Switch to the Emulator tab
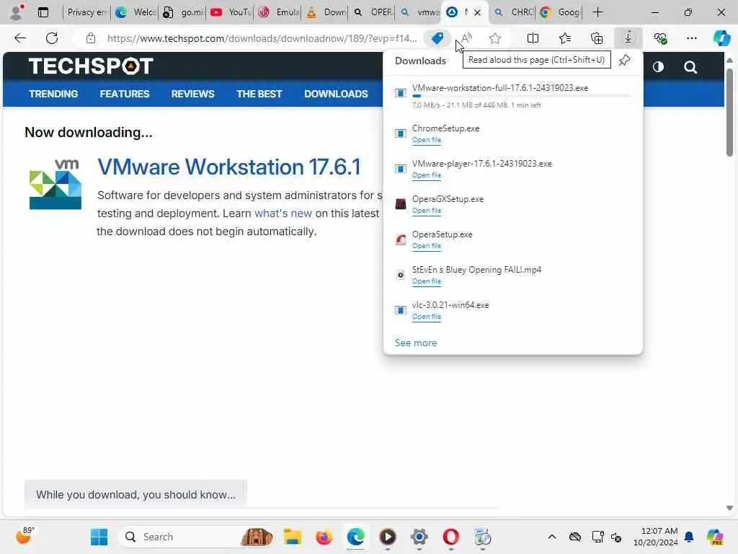The height and width of the screenshot is (554, 738). (278, 12)
